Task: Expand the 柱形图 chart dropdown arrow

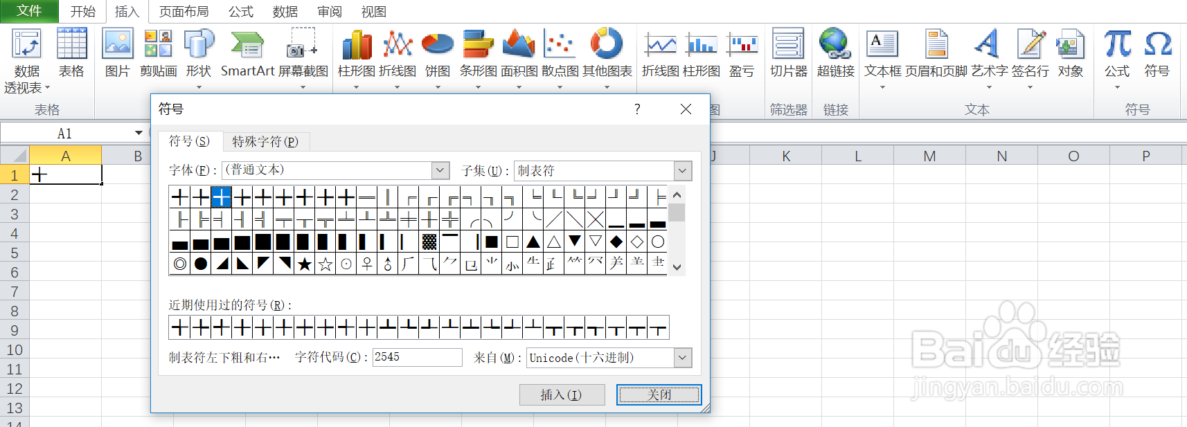Action: [x=357, y=87]
